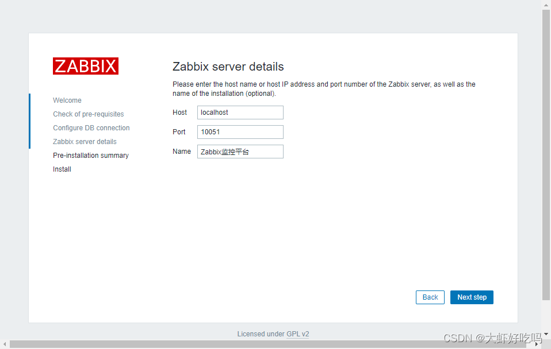Viewport: 551px width, 349px height.
Task: Click the horizontal scrollbar thumb
Action: click(268, 344)
